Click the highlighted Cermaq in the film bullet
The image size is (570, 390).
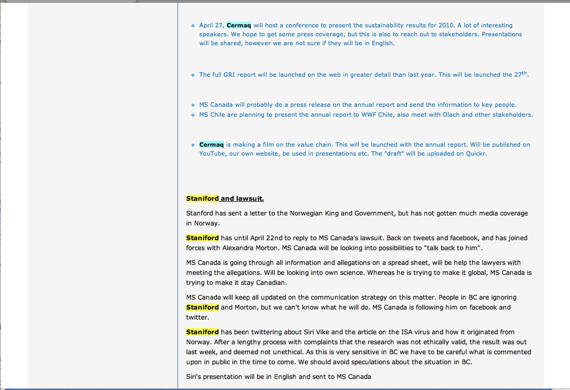[211, 145]
